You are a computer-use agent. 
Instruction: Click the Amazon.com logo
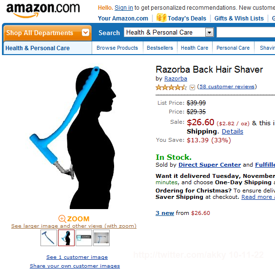[x=43, y=11]
